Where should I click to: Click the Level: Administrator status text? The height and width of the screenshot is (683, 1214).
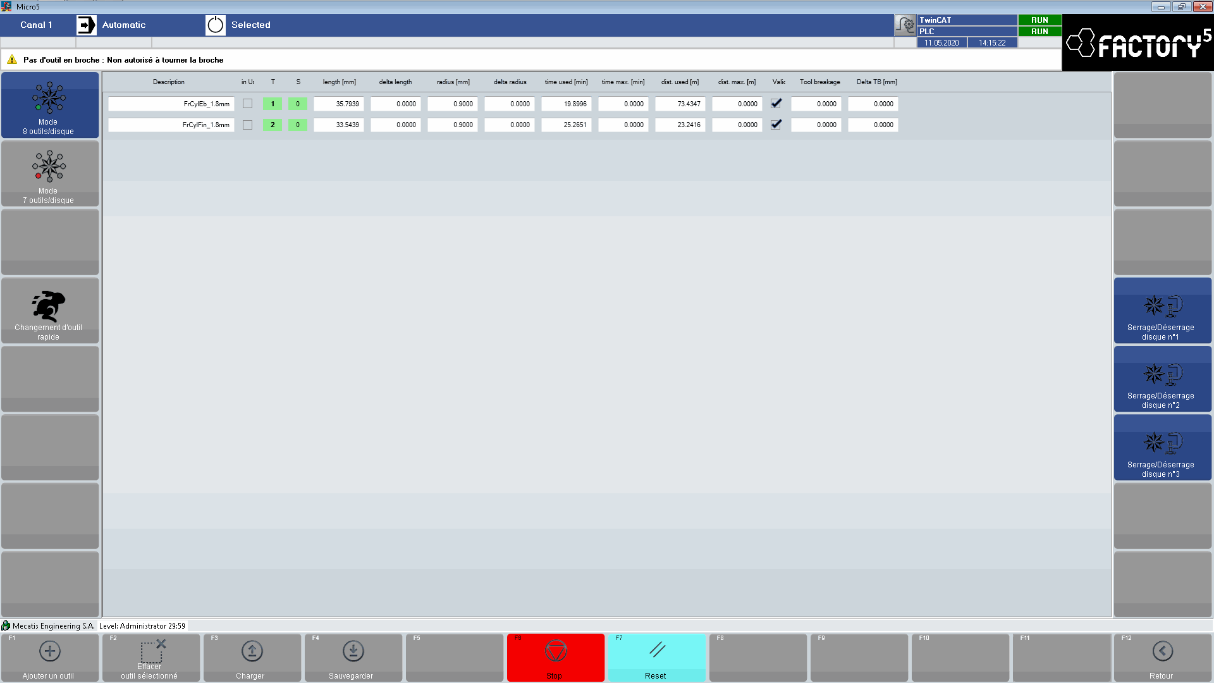pyautogui.click(x=142, y=626)
